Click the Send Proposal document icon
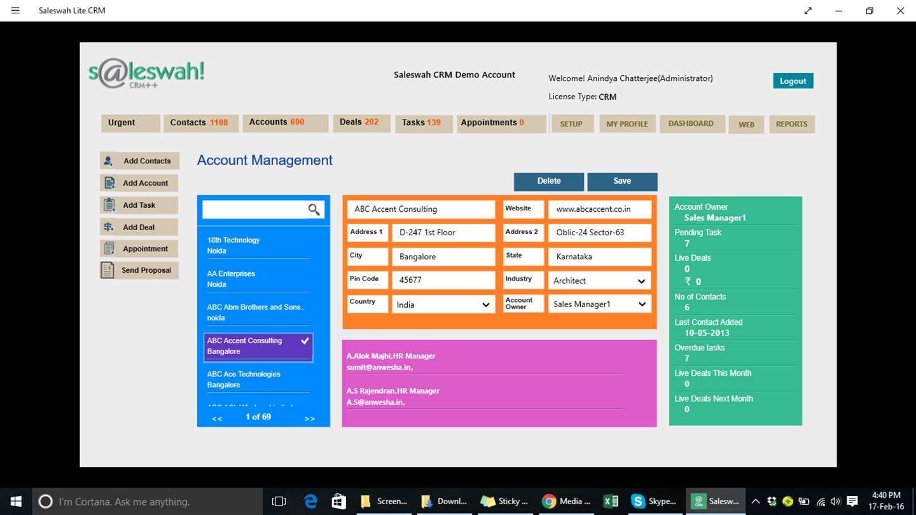 (108, 270)
